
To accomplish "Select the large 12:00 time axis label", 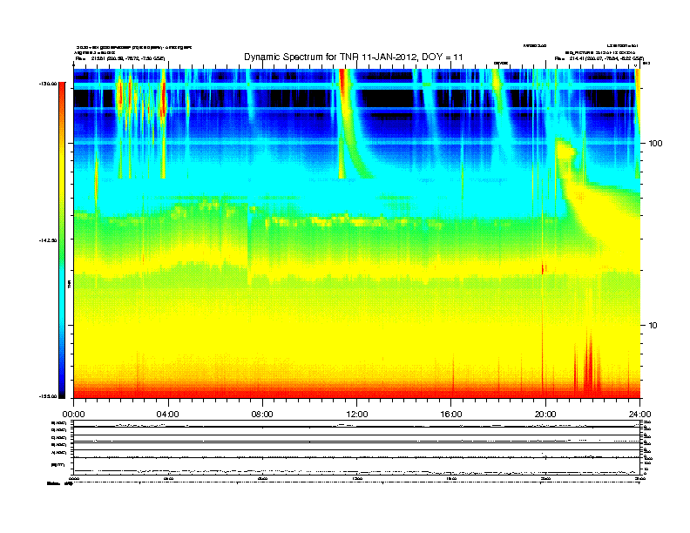I will coord(357,415).
